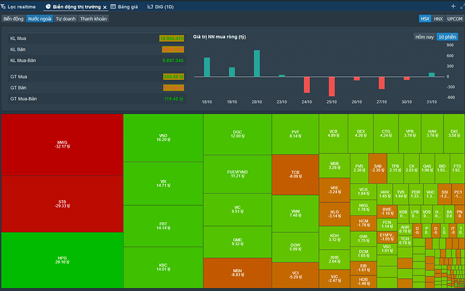Select the CTG treemap tile

pos(386,133)
